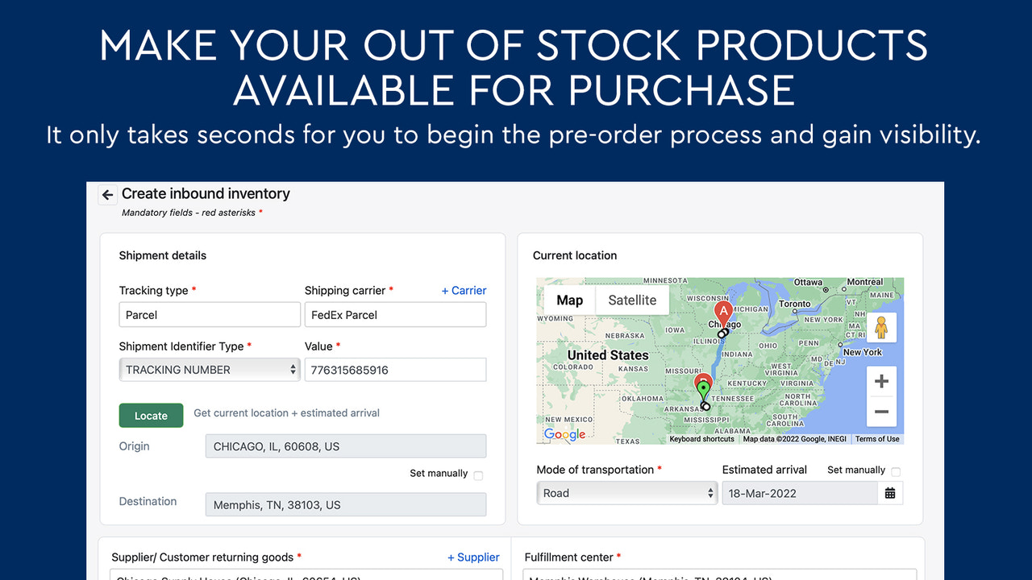
Task: Click the back arrow beside Create inbound inventory
Action: coord(107,194)
